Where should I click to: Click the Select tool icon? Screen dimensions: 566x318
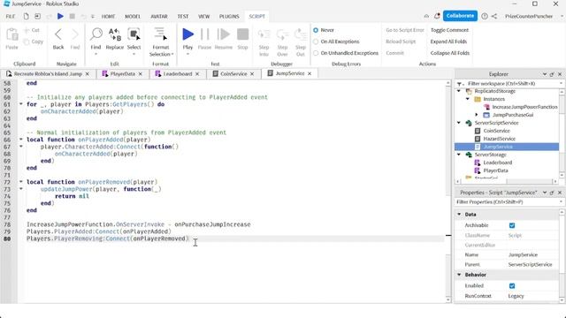point(134,34)
